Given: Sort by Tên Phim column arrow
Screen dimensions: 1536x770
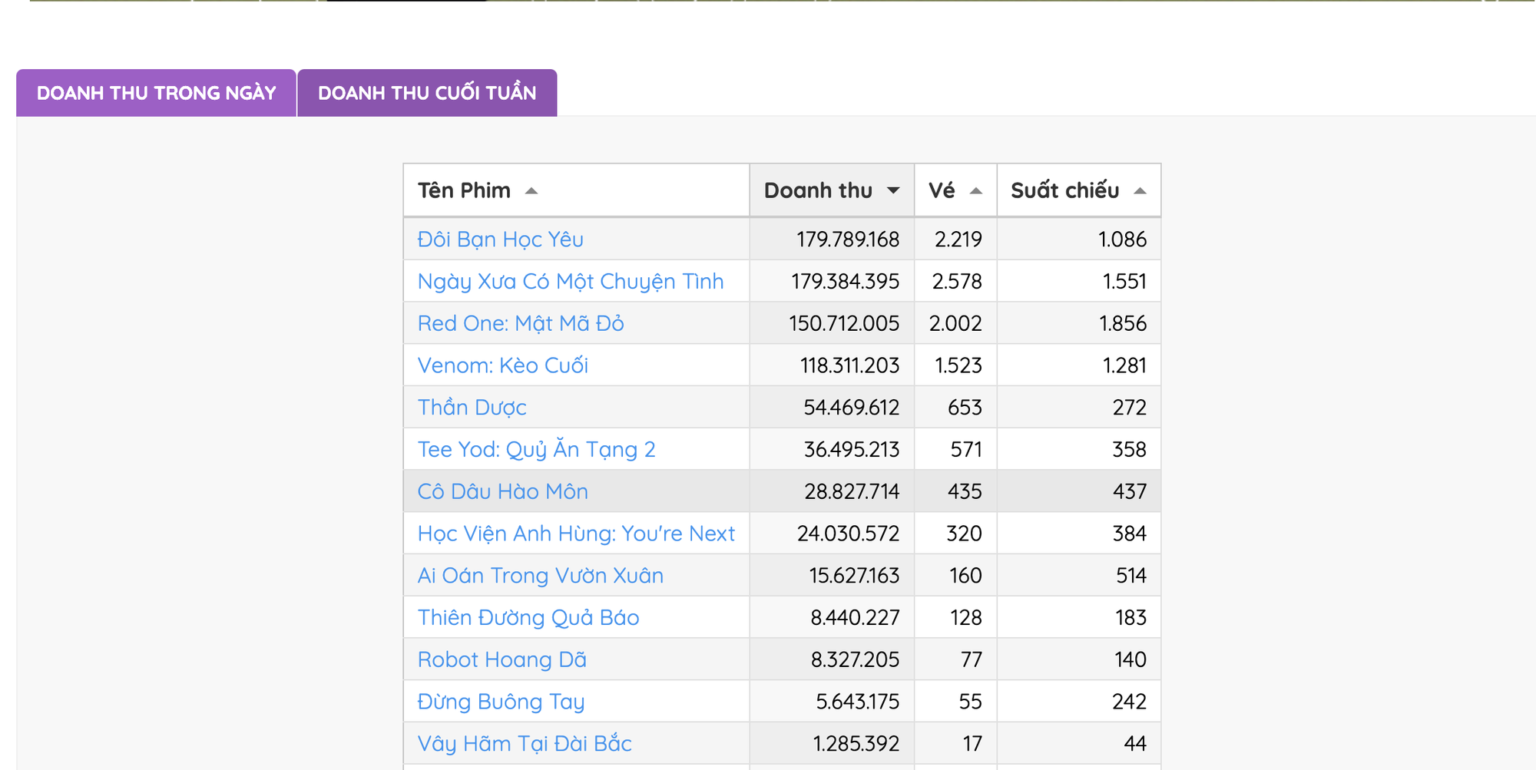Looking at the screenshot, I should (x=531, y=191).
